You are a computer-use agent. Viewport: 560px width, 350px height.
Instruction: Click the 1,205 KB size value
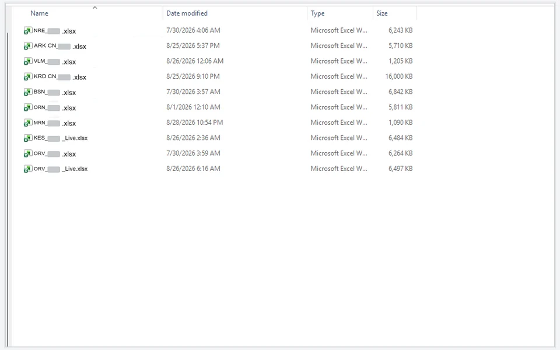coord(400,61)
